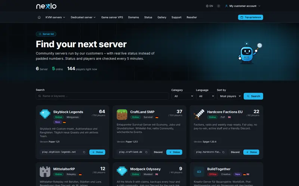Viewport: 299px width, 186px height.
Task: Toggle the light/dark theme sun icon
Action: pyautogui.click(x=219, y=6)
